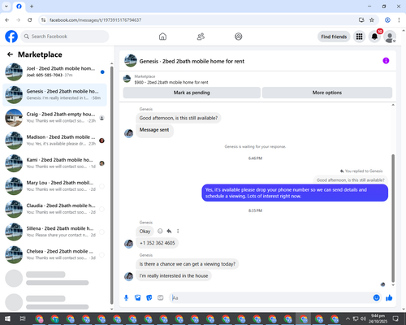Image resolution: width=406 pixels, height=325 pixels.
Task: Open more options for Okay message
Action: 178,231
